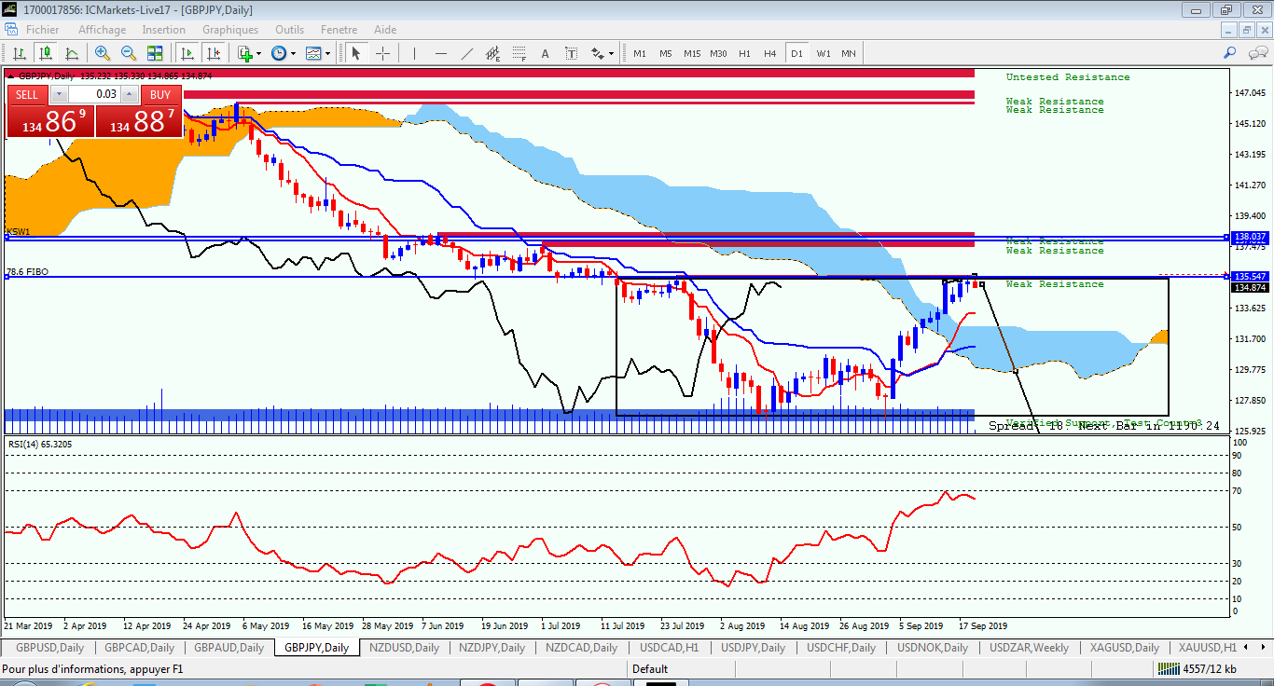Open the Graphiques menu

pyautogui.click(x=230, y=30)
